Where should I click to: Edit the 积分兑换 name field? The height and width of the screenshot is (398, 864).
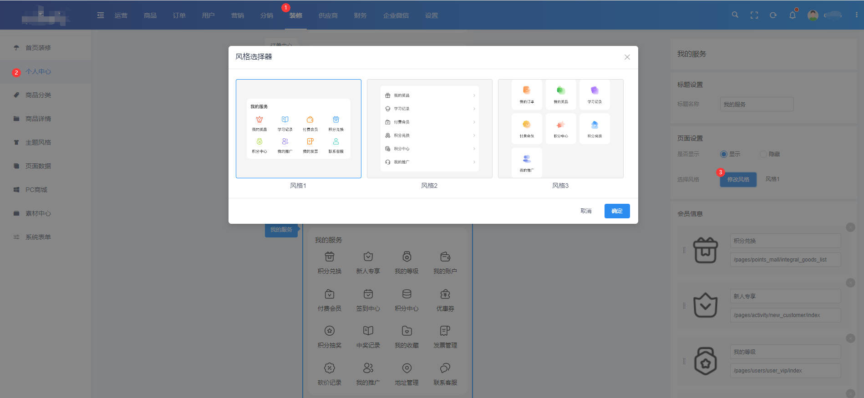(786, 241)
